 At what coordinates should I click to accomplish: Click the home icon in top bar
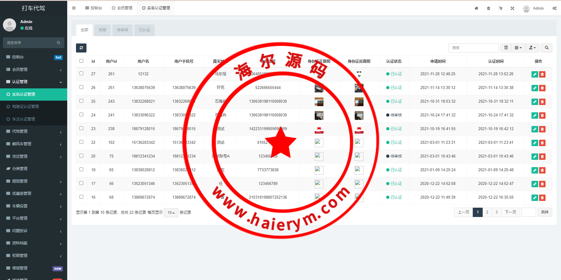(476, 8)
